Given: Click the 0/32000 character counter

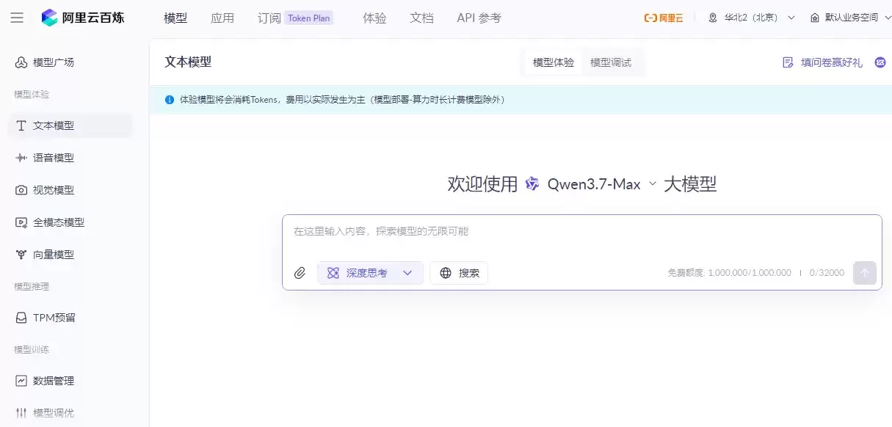Looking at the screenshot, I should (x=827, y=273).
